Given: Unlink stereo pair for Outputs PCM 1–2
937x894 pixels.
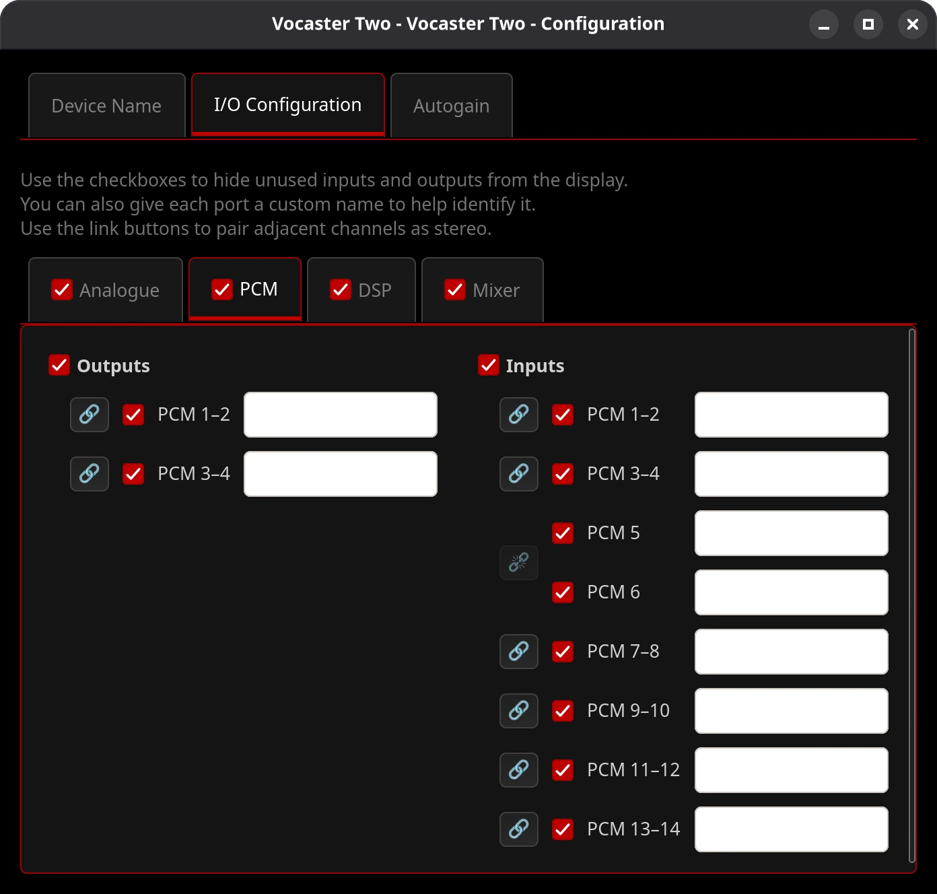Looking at the screenshot, I should pos(90,415).
